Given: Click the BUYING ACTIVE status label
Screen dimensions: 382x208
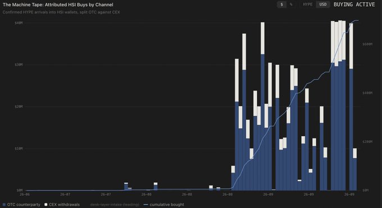Looking at the screenshot, I should click(x=354, y=4).
